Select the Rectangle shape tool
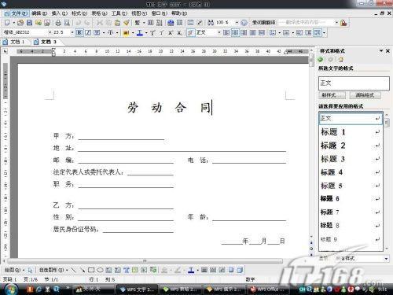393x295 pixels. click(91, 270)
